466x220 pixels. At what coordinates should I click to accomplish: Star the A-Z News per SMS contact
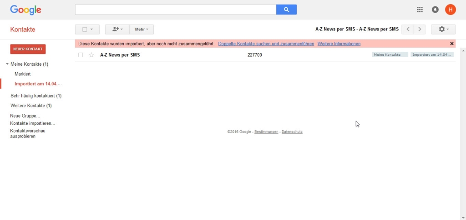point(91,55)
